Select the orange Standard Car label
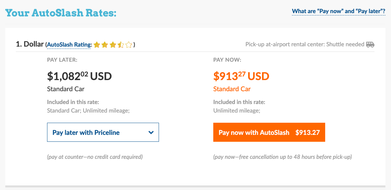The height and width of the screenshot is (190, 391). (232, 89)
